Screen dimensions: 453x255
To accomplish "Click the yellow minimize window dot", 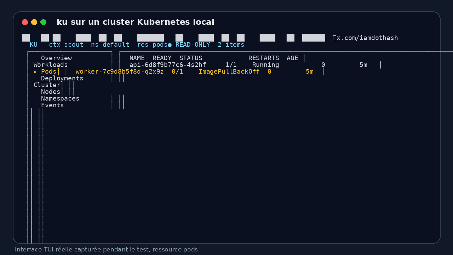I will (x=34, y=22).
